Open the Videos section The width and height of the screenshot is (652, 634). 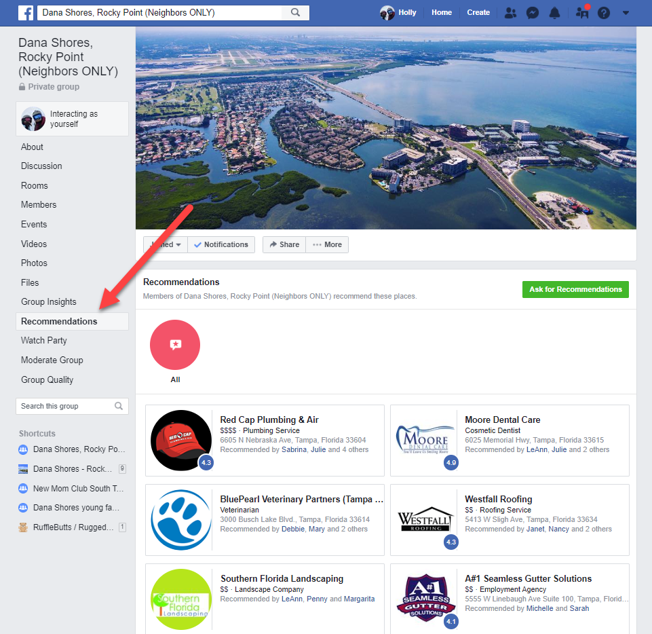point(34,244)
